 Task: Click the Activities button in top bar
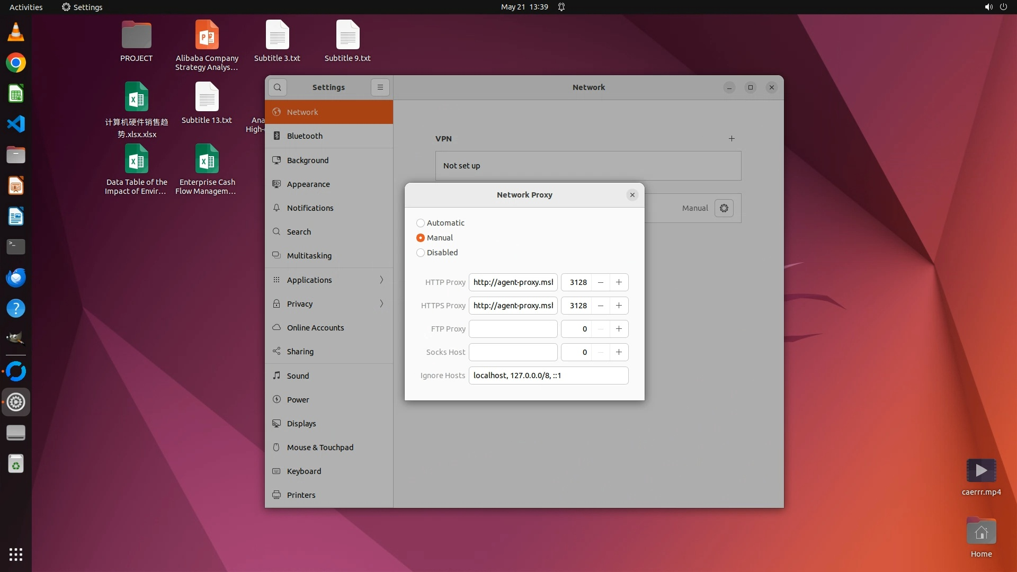pos(26,7)
